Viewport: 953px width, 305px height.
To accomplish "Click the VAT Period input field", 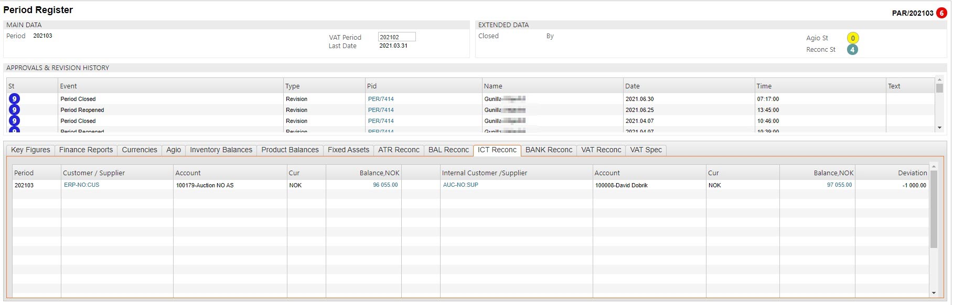I will (397, 37).
